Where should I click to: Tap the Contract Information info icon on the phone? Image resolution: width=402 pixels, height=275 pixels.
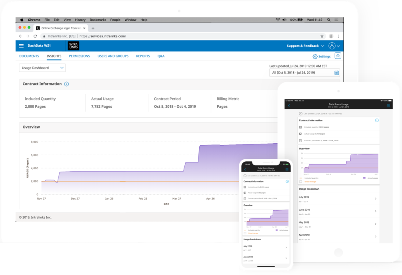tap(287, 181)
